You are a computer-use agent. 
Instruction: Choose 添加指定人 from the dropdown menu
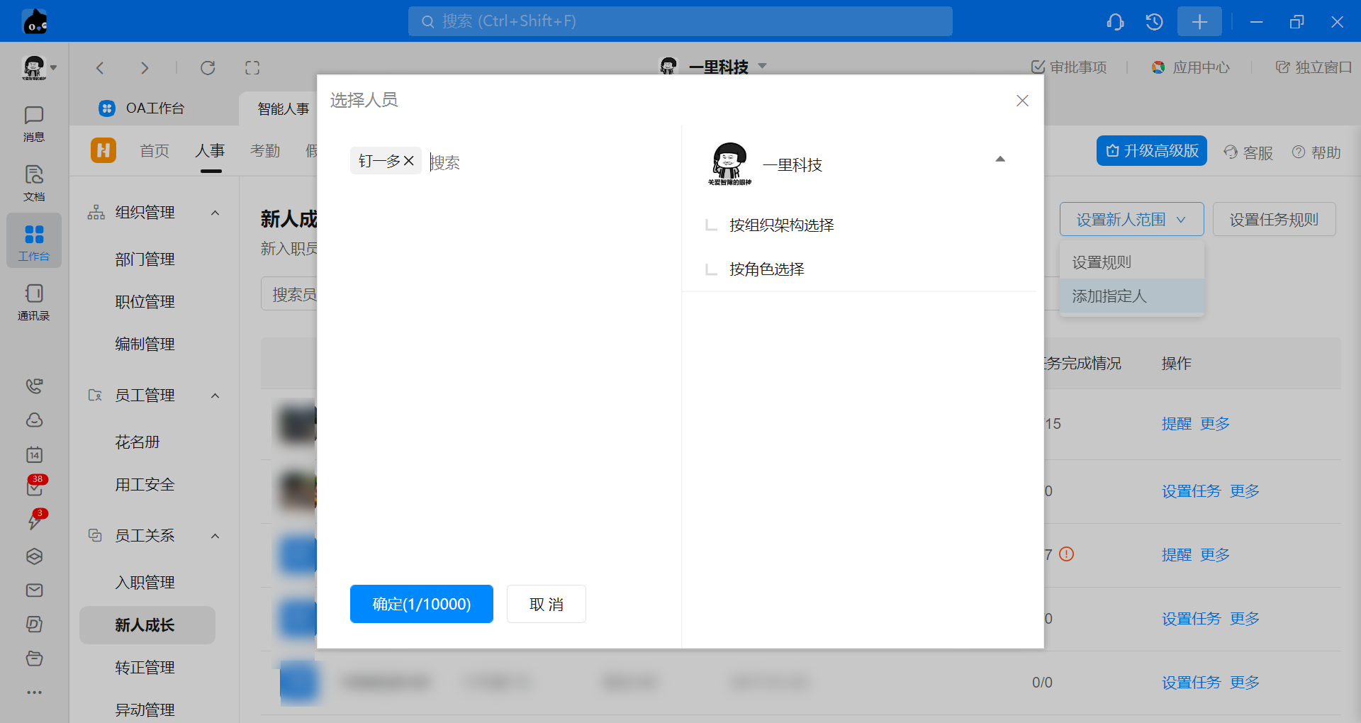click(x=1109, y=296)
